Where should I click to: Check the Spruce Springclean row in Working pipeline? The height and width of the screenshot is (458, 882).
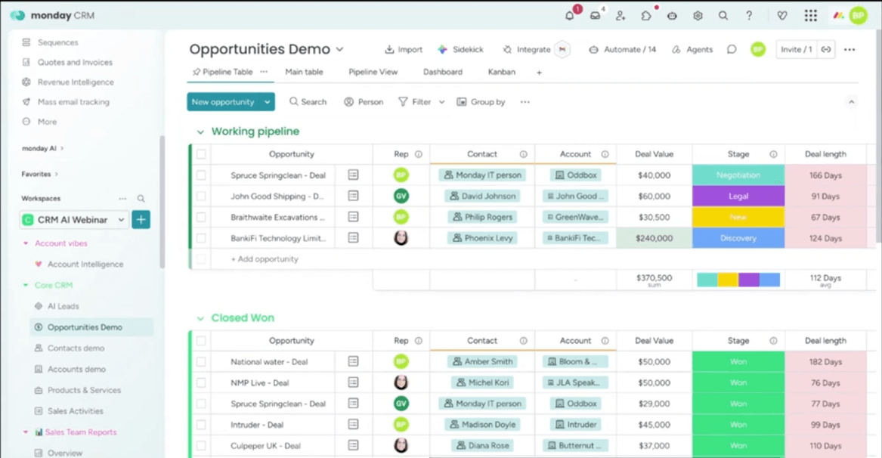click(x=201, y=175)
